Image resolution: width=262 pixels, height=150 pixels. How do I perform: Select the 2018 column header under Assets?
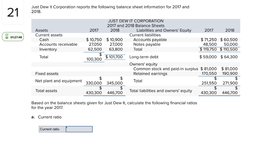(x=115, y=30)
